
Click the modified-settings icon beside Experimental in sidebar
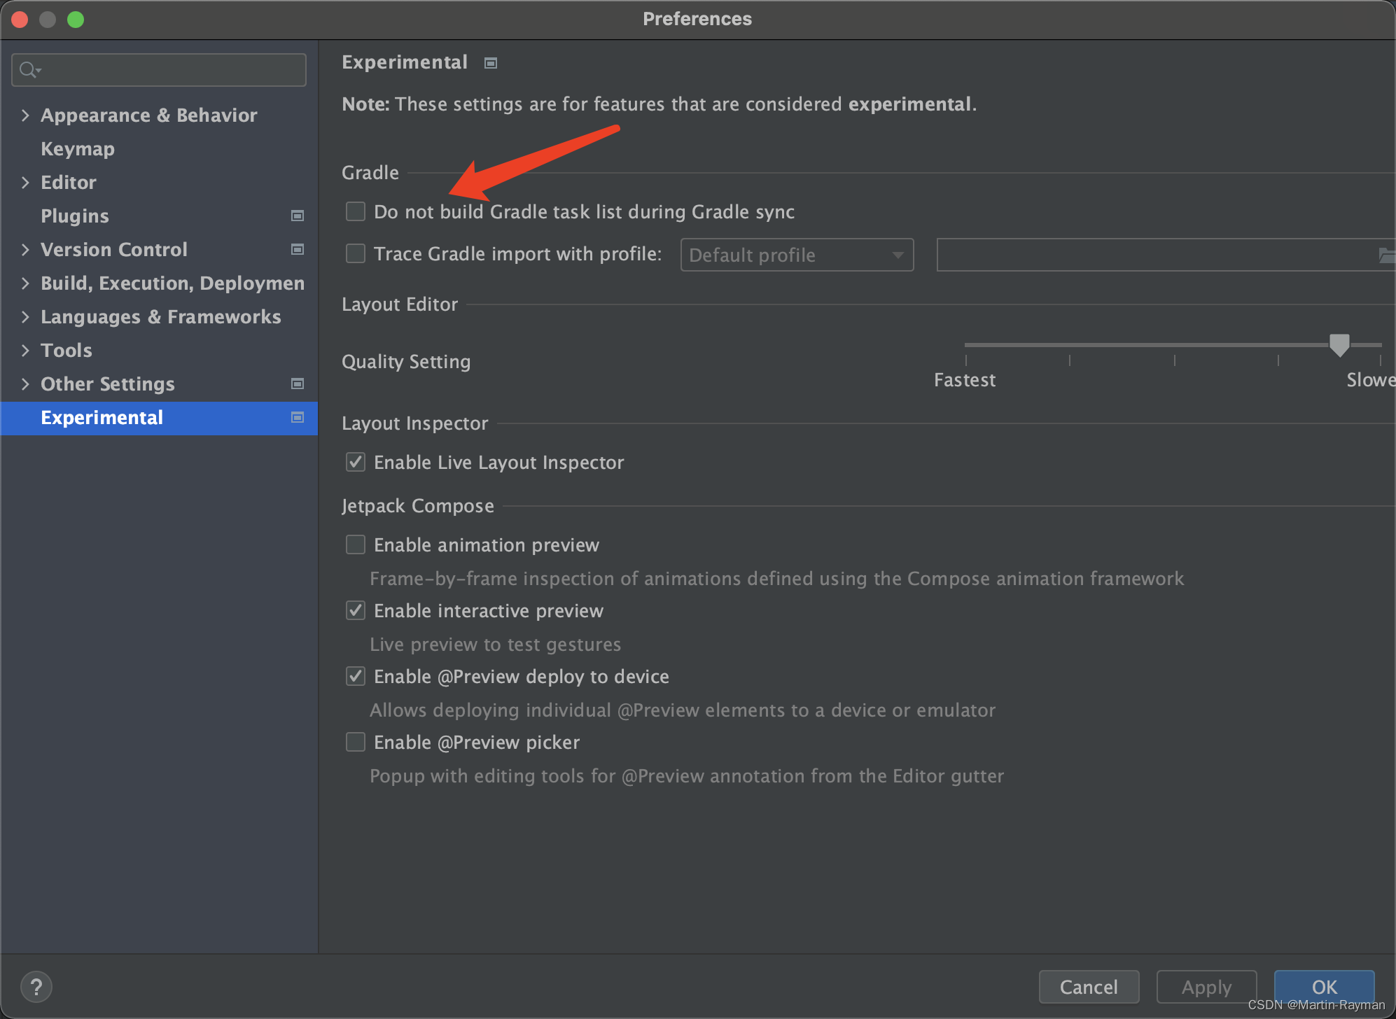[297, 417]
